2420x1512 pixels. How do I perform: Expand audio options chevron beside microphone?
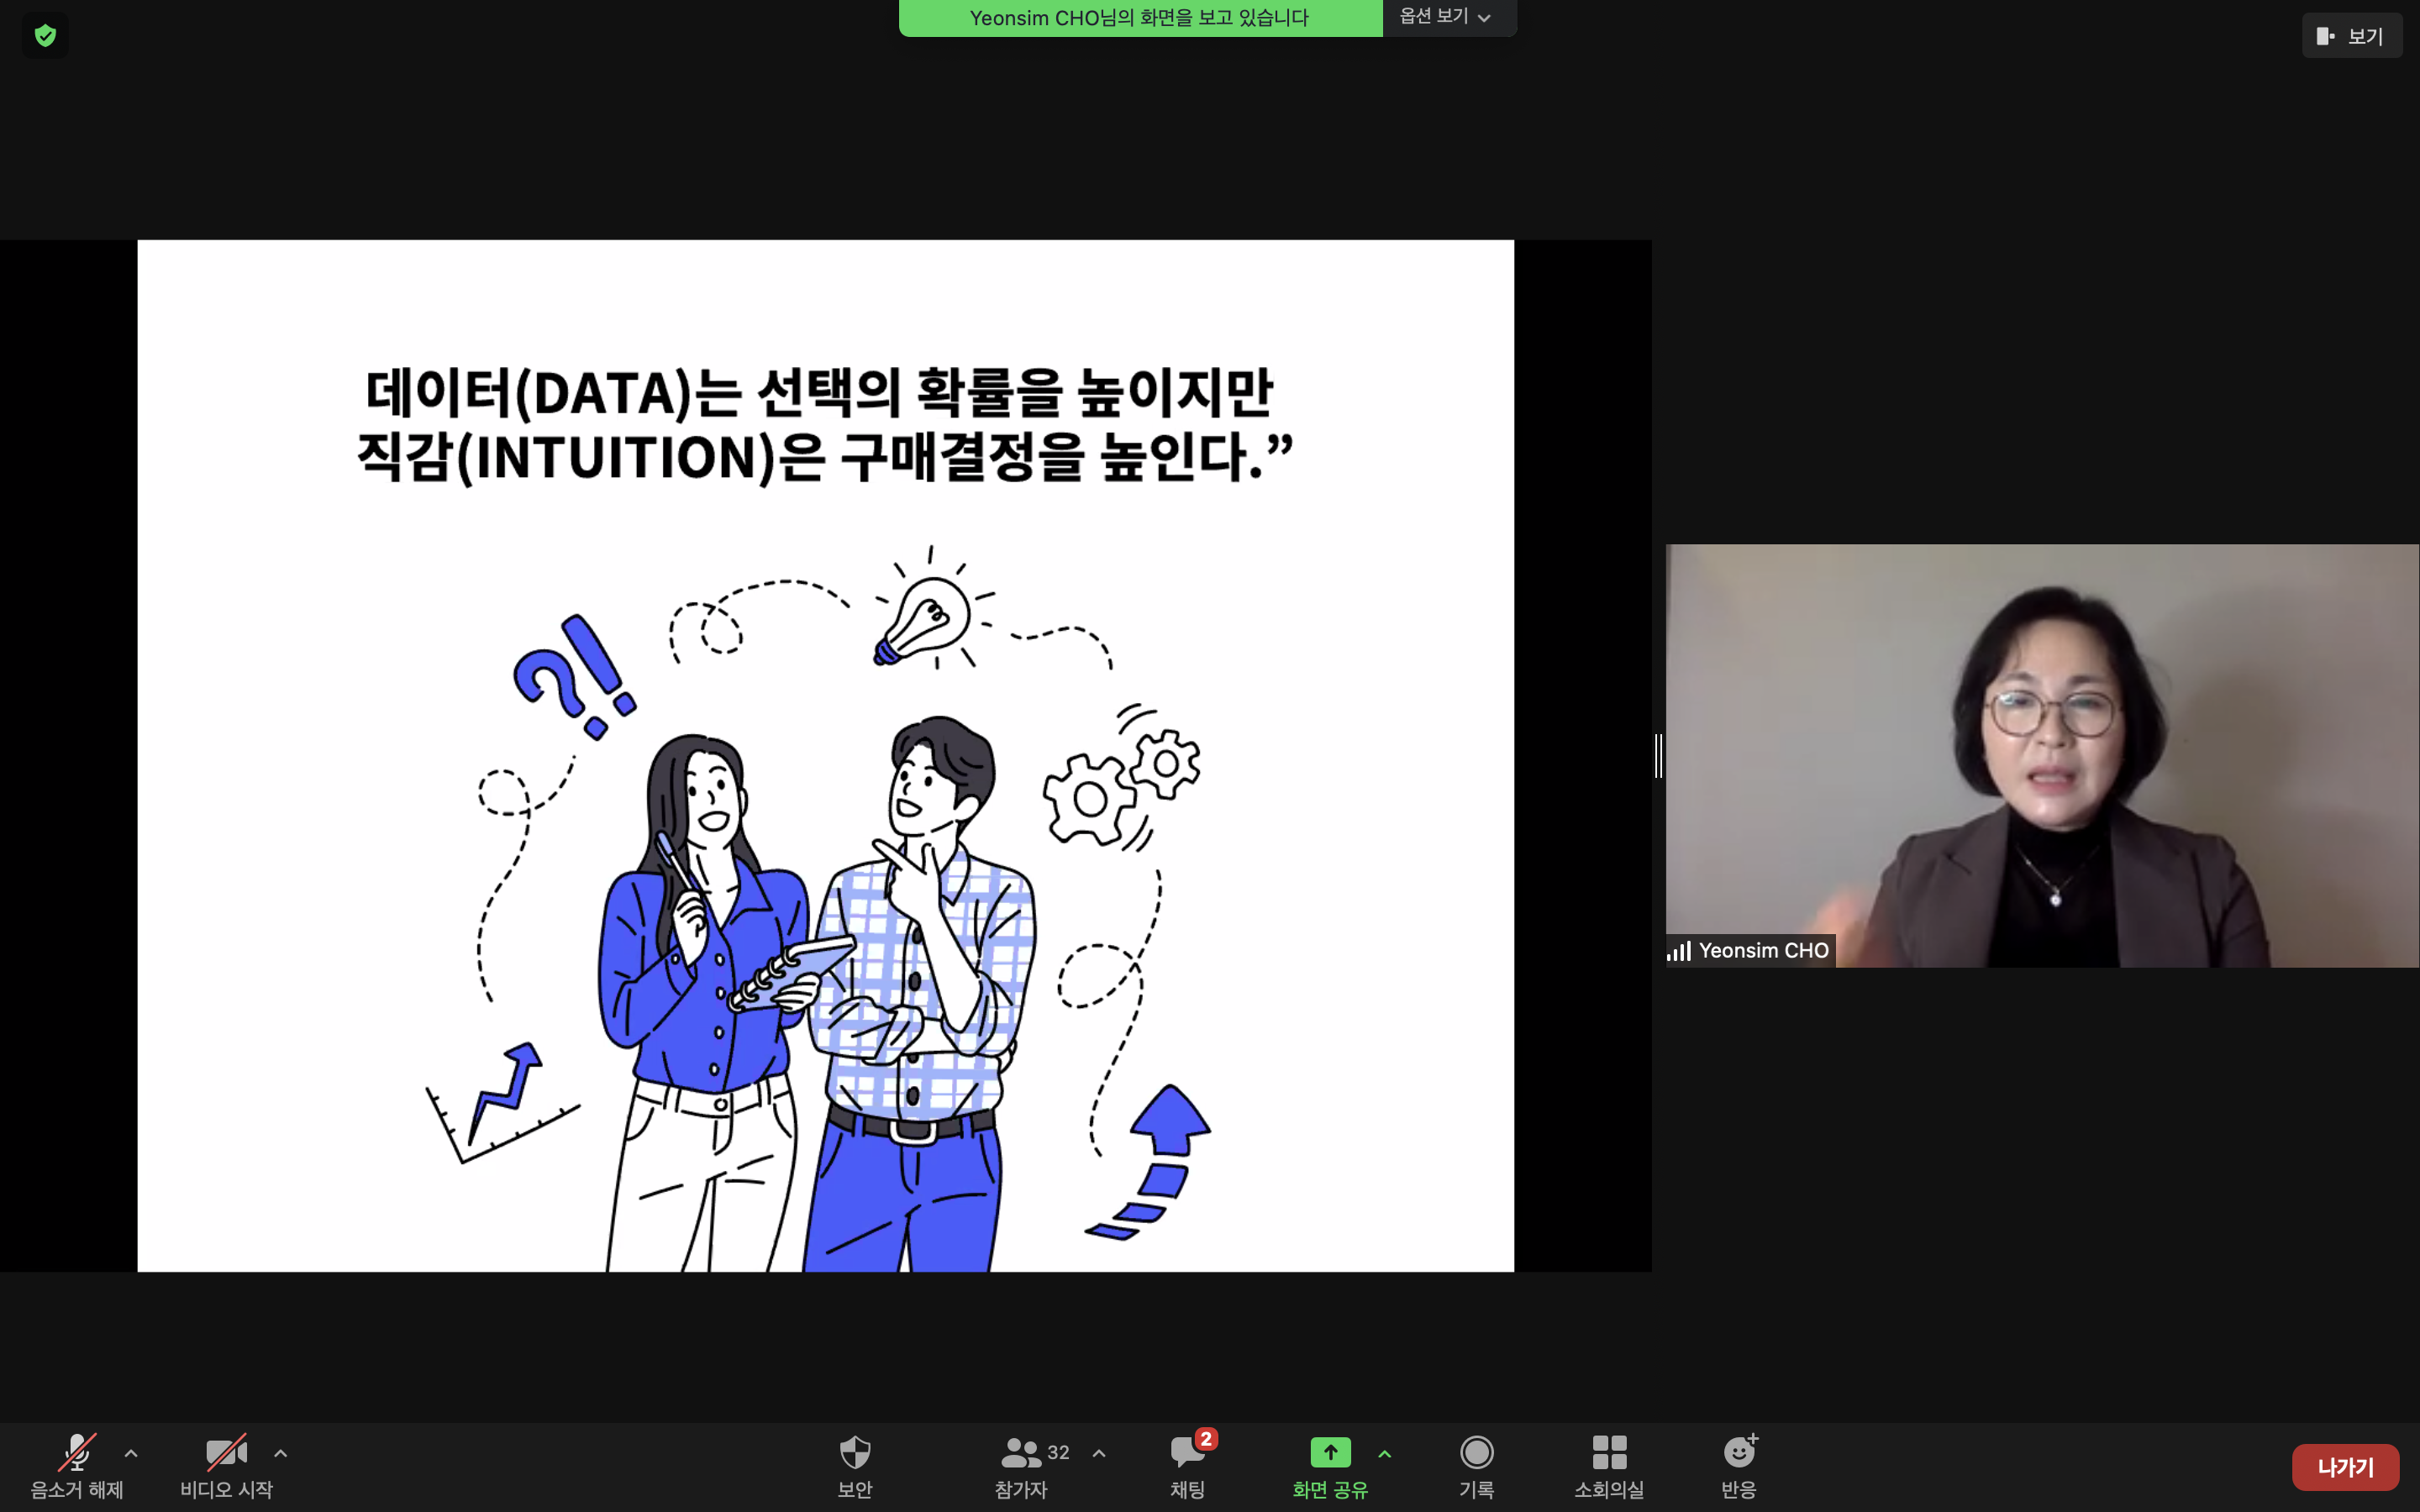131,1453
